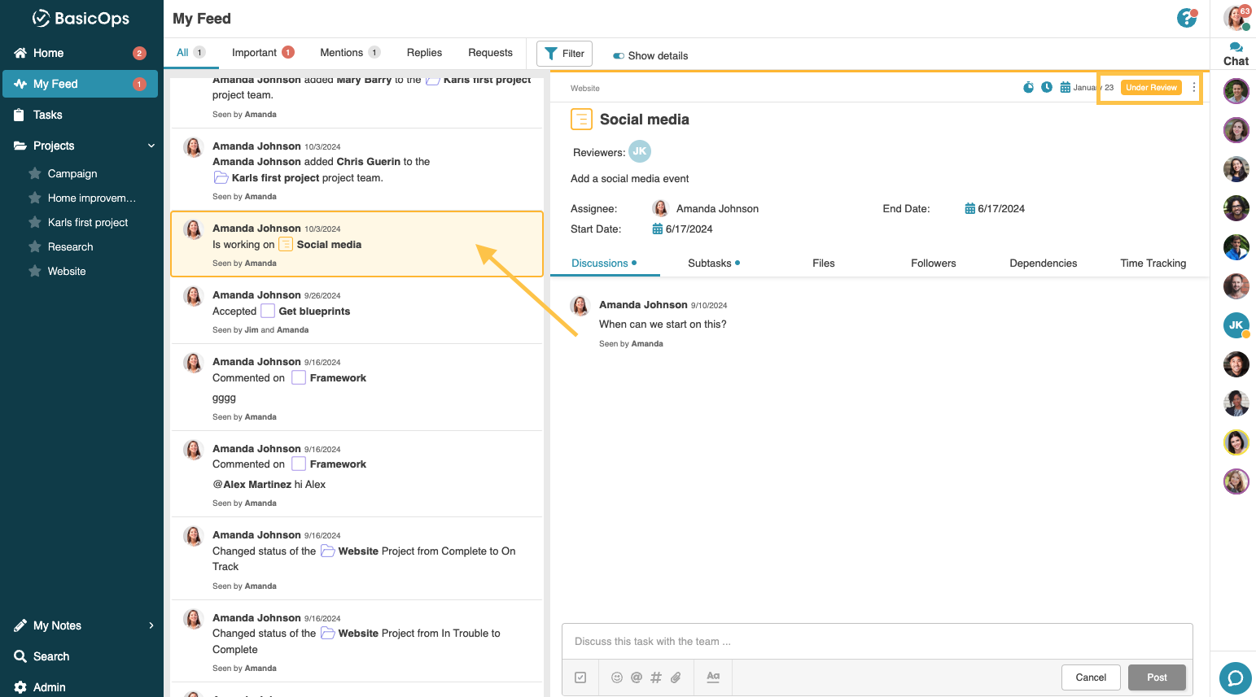The image size is (1256, 697).
Task: Select the Mentions feed tab
Action: coord(341,53)
